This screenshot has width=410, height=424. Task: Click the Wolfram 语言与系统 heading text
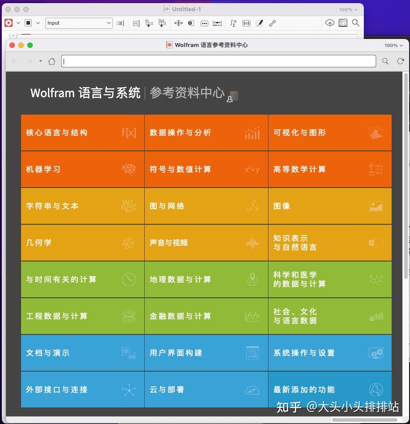coord(85,93)
